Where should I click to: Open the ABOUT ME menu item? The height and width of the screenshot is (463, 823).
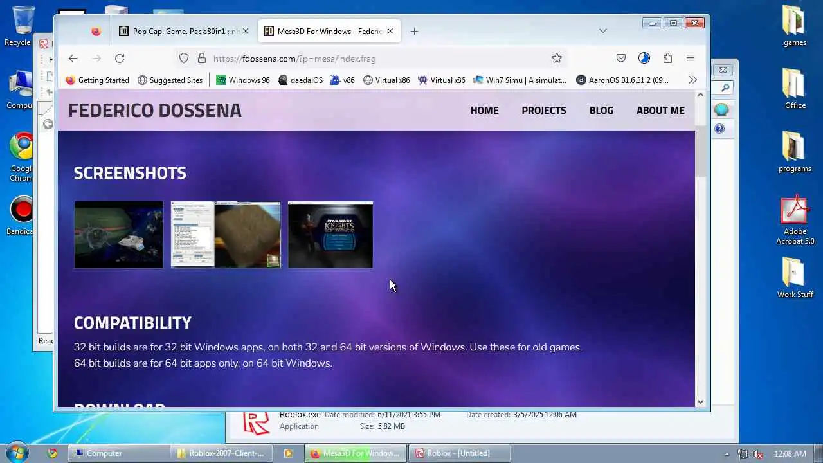[x=660, y=111]
